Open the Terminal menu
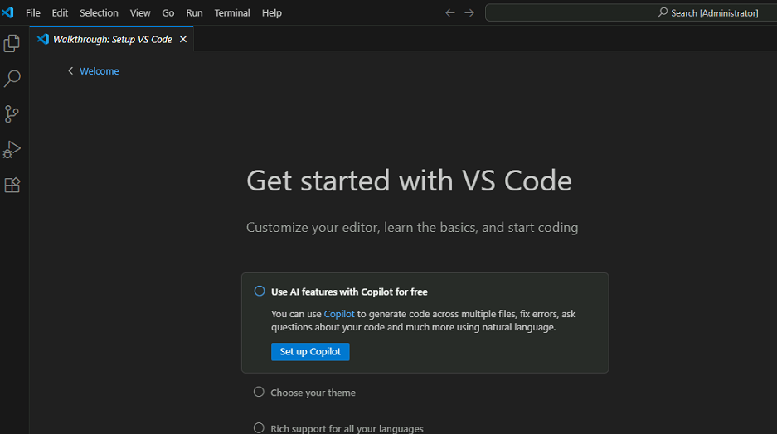This screenshot has width=777, height=434. (232, 13)
